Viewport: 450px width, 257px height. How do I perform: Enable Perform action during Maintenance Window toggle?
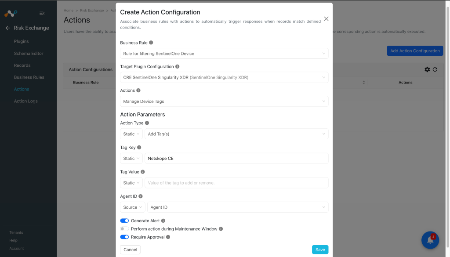click(x=124, y=229)
